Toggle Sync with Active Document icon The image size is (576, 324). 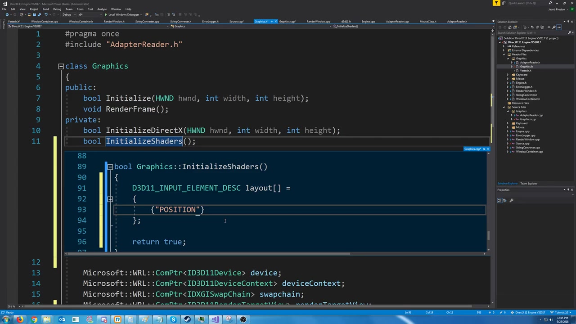pos(532,27)
